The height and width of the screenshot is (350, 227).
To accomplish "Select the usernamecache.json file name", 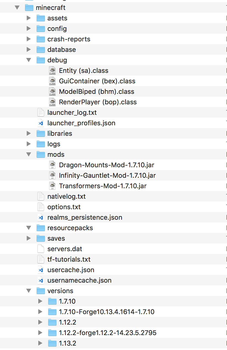I will point(79,280).
